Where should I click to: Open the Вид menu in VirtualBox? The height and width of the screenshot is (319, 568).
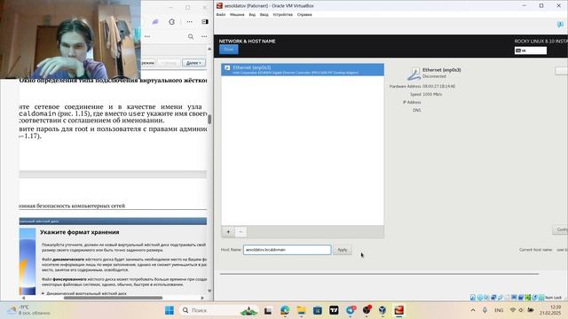[x=252, y=15]
